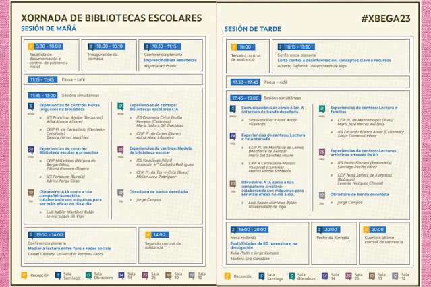Click 'Terceiro control de asistencia' text
Image resolution: width=431 pixels, height=287 pixels.
(246, 57)
